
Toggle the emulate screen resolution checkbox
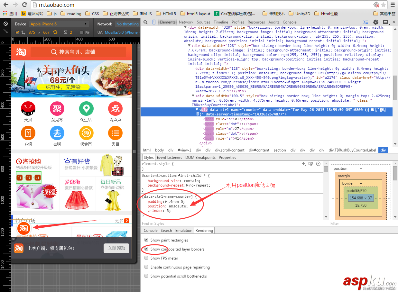[x=17, y=32]
